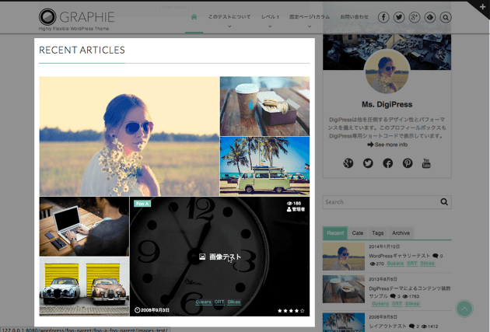
Task: Click the Facebook icon in header
Action: click(383, 17)
